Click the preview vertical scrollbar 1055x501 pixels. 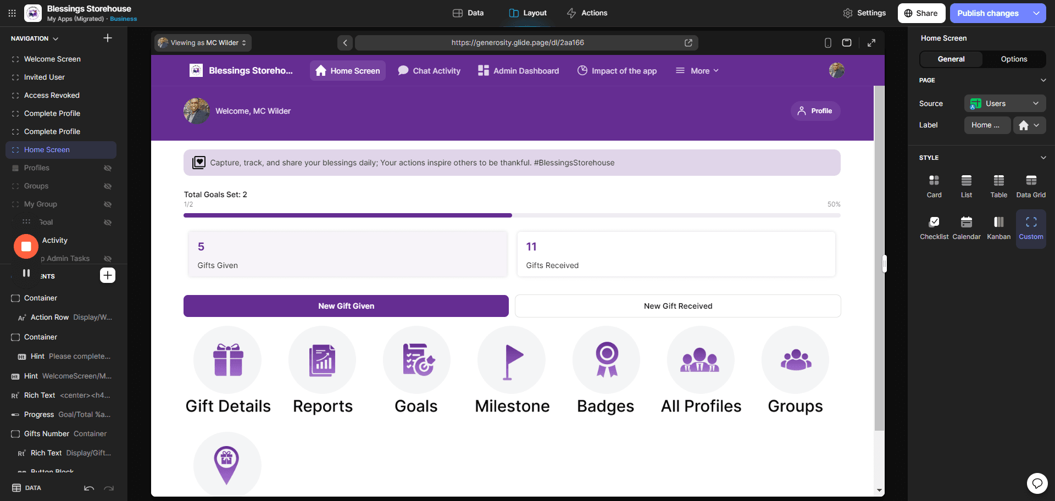pyautogui.click(x=879, y=258)
